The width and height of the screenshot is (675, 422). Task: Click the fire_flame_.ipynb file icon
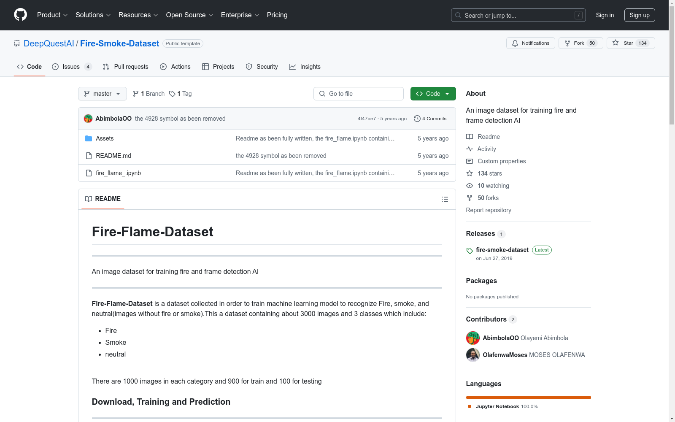coord(89,173)
